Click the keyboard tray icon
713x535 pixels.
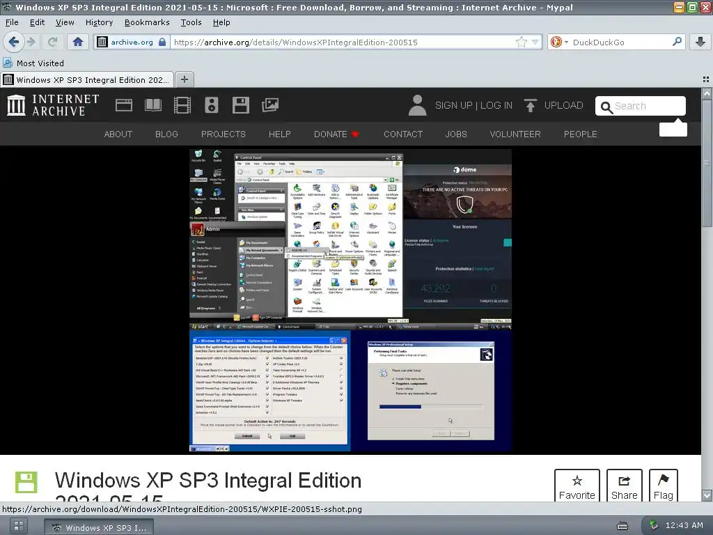622,526
